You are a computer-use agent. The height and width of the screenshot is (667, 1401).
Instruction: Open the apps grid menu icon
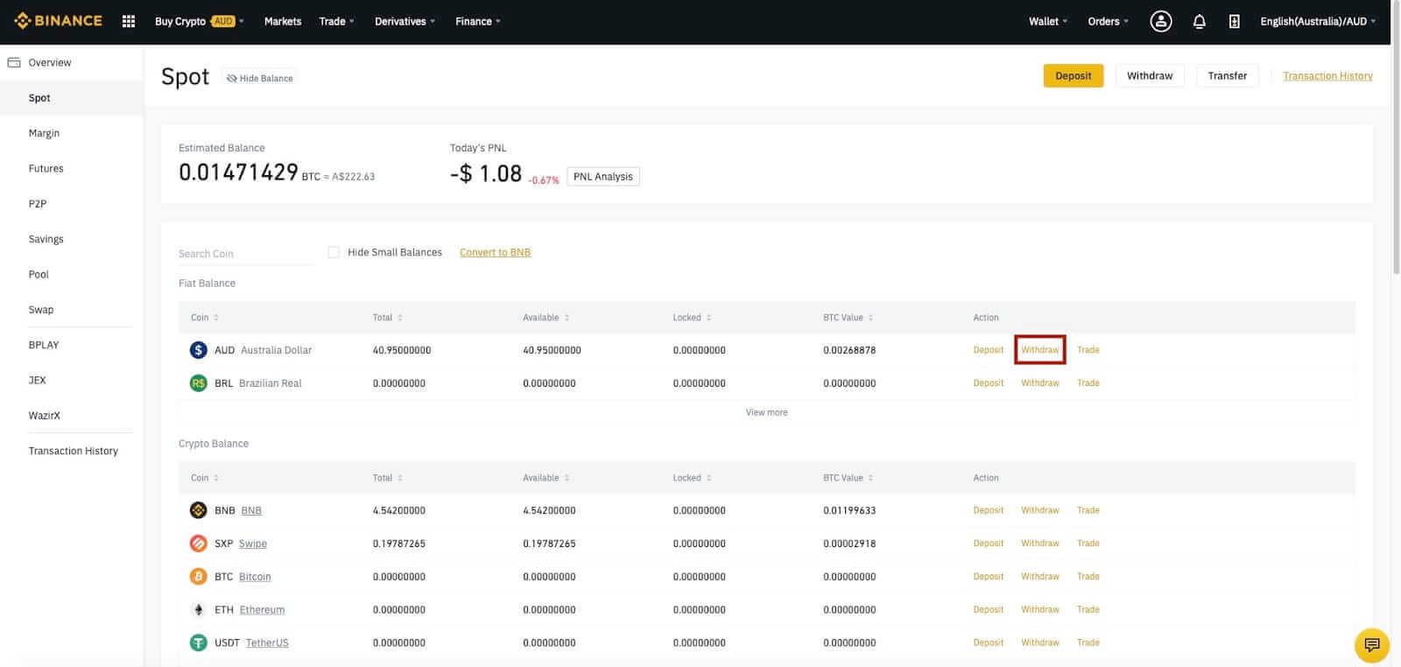coord(129,21)
